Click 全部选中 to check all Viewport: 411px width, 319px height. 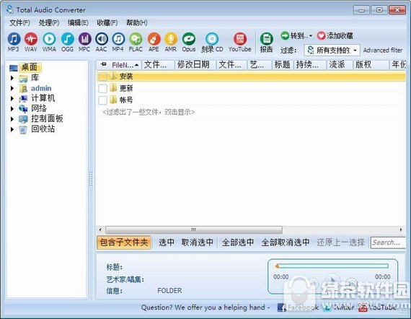click(x=238, y=242)
